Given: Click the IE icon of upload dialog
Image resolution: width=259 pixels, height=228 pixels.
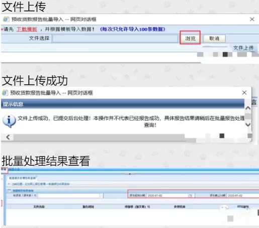Looking at the screenshot, I should 6,19.
